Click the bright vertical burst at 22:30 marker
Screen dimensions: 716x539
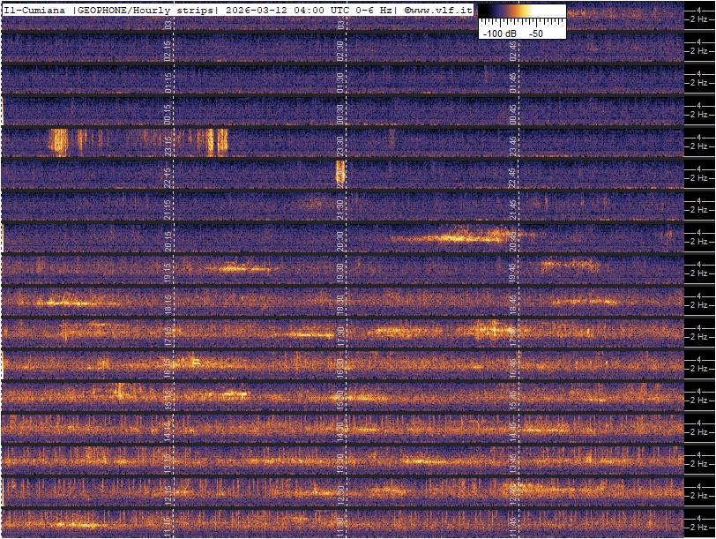coord(340,172)
